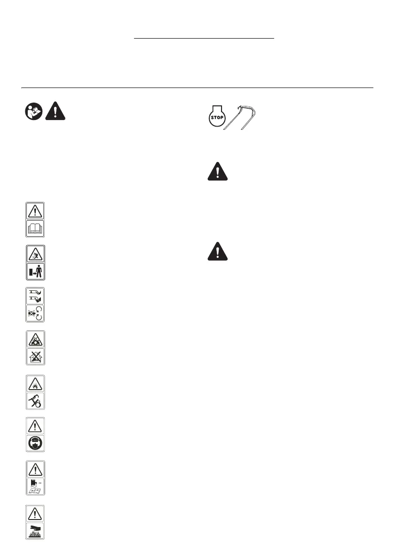Click the warning triangle above the protection icon
395x560 pixels.
point(35,426)
